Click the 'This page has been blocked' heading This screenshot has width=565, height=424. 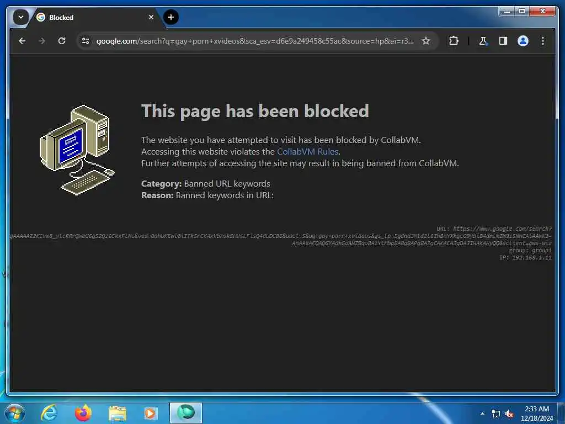tap(255, 110)
